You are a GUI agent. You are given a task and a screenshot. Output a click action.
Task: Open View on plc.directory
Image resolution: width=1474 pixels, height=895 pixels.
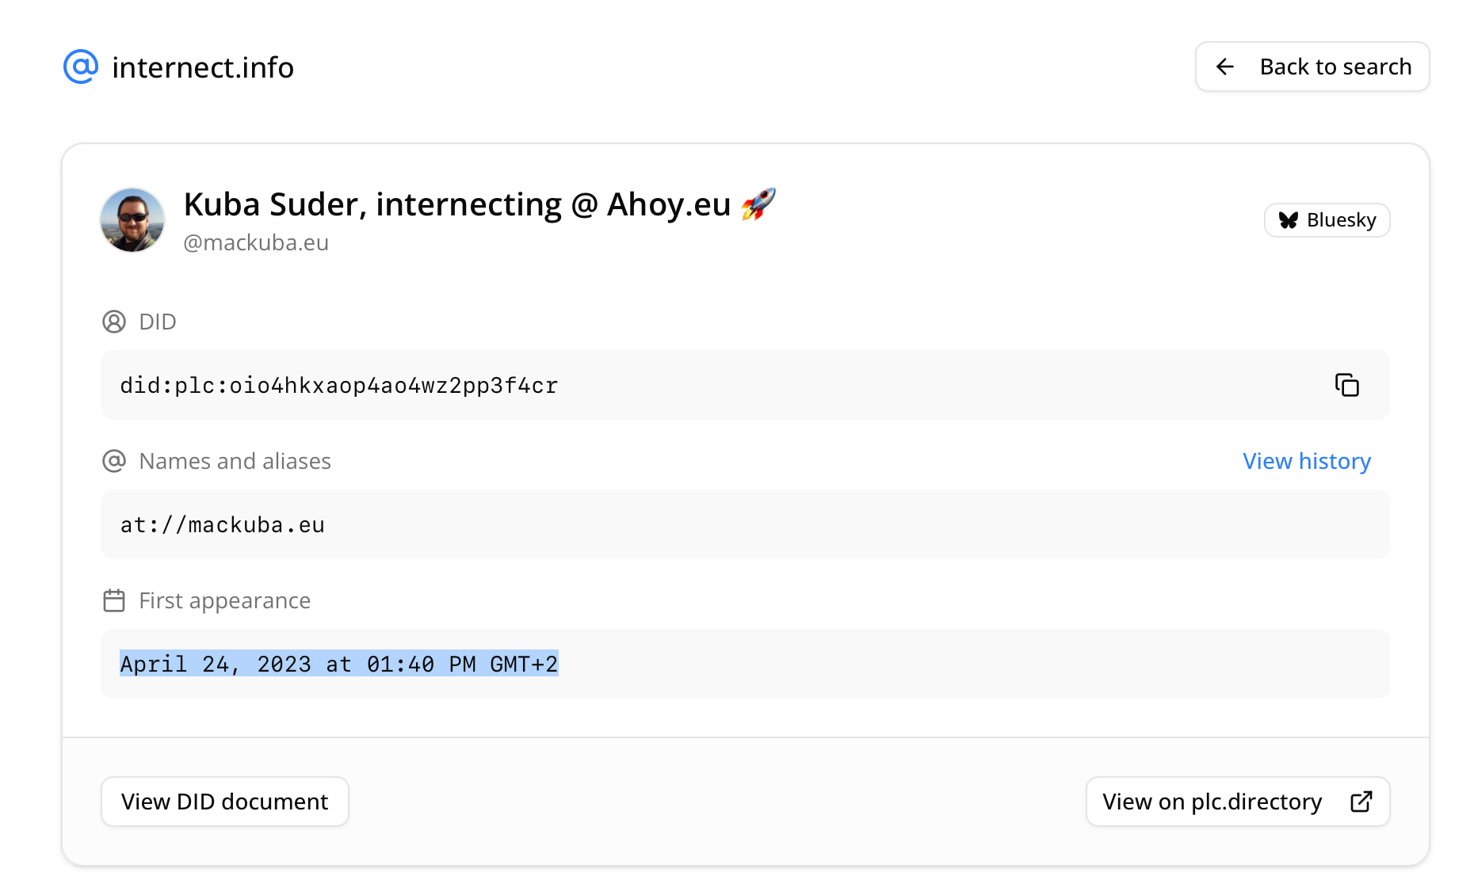coord(1212,802)
